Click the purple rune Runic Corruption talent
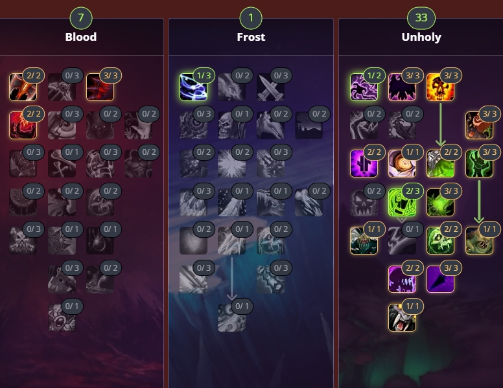Image resolution: width=503 pixels, height=388 pixels. pos(364,163)
